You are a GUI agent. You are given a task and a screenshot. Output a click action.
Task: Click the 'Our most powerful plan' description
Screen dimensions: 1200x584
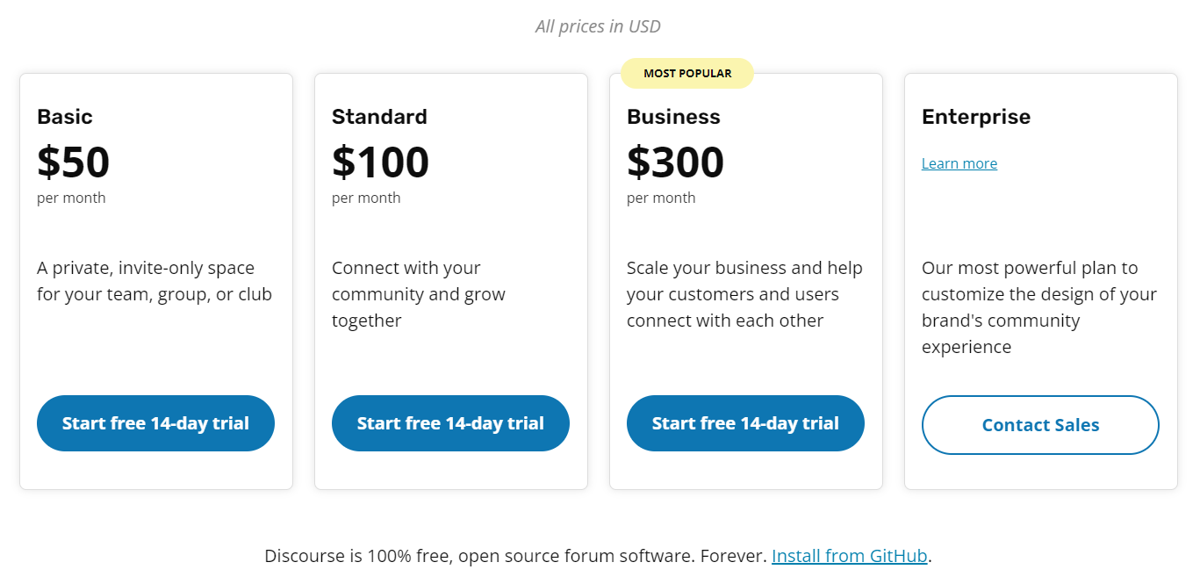tap(1038, 307)
